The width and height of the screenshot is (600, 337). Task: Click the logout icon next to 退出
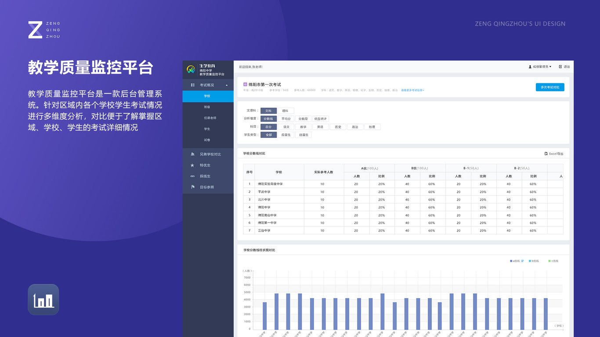560,67
